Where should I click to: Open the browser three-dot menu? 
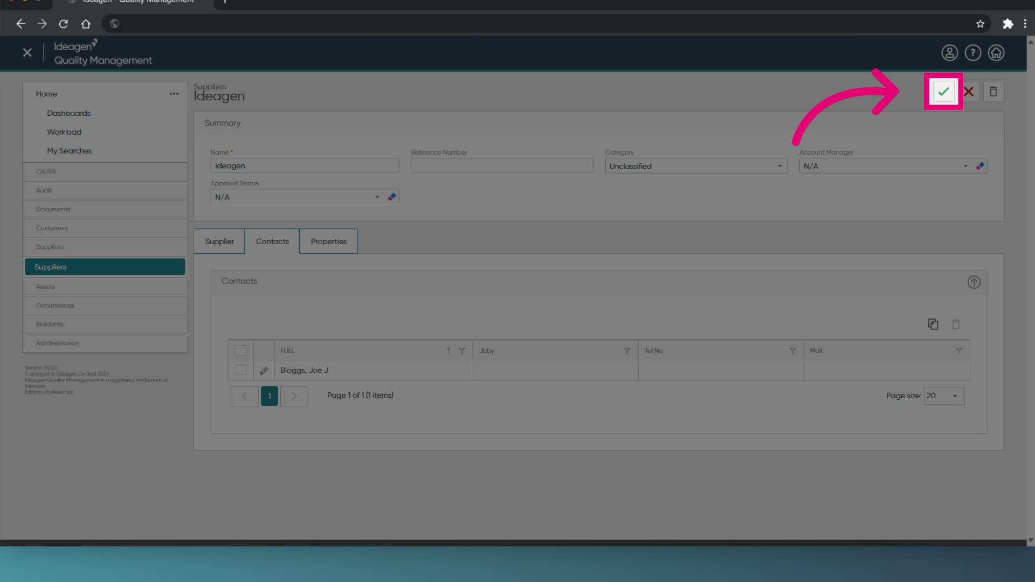tap(1025, 24)
